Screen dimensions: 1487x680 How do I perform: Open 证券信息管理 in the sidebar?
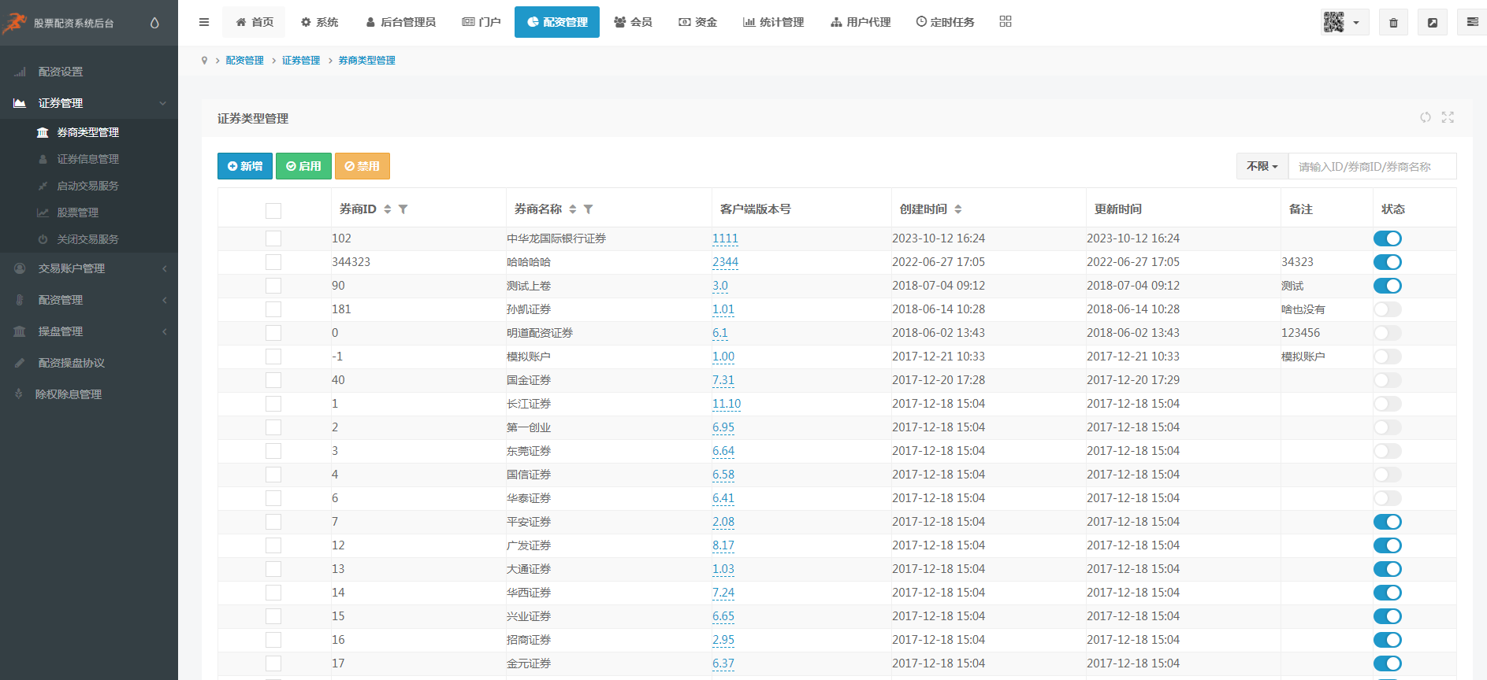(87, 159)
